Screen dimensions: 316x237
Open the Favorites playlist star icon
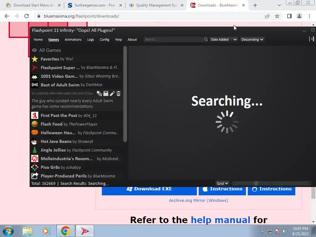35,59
